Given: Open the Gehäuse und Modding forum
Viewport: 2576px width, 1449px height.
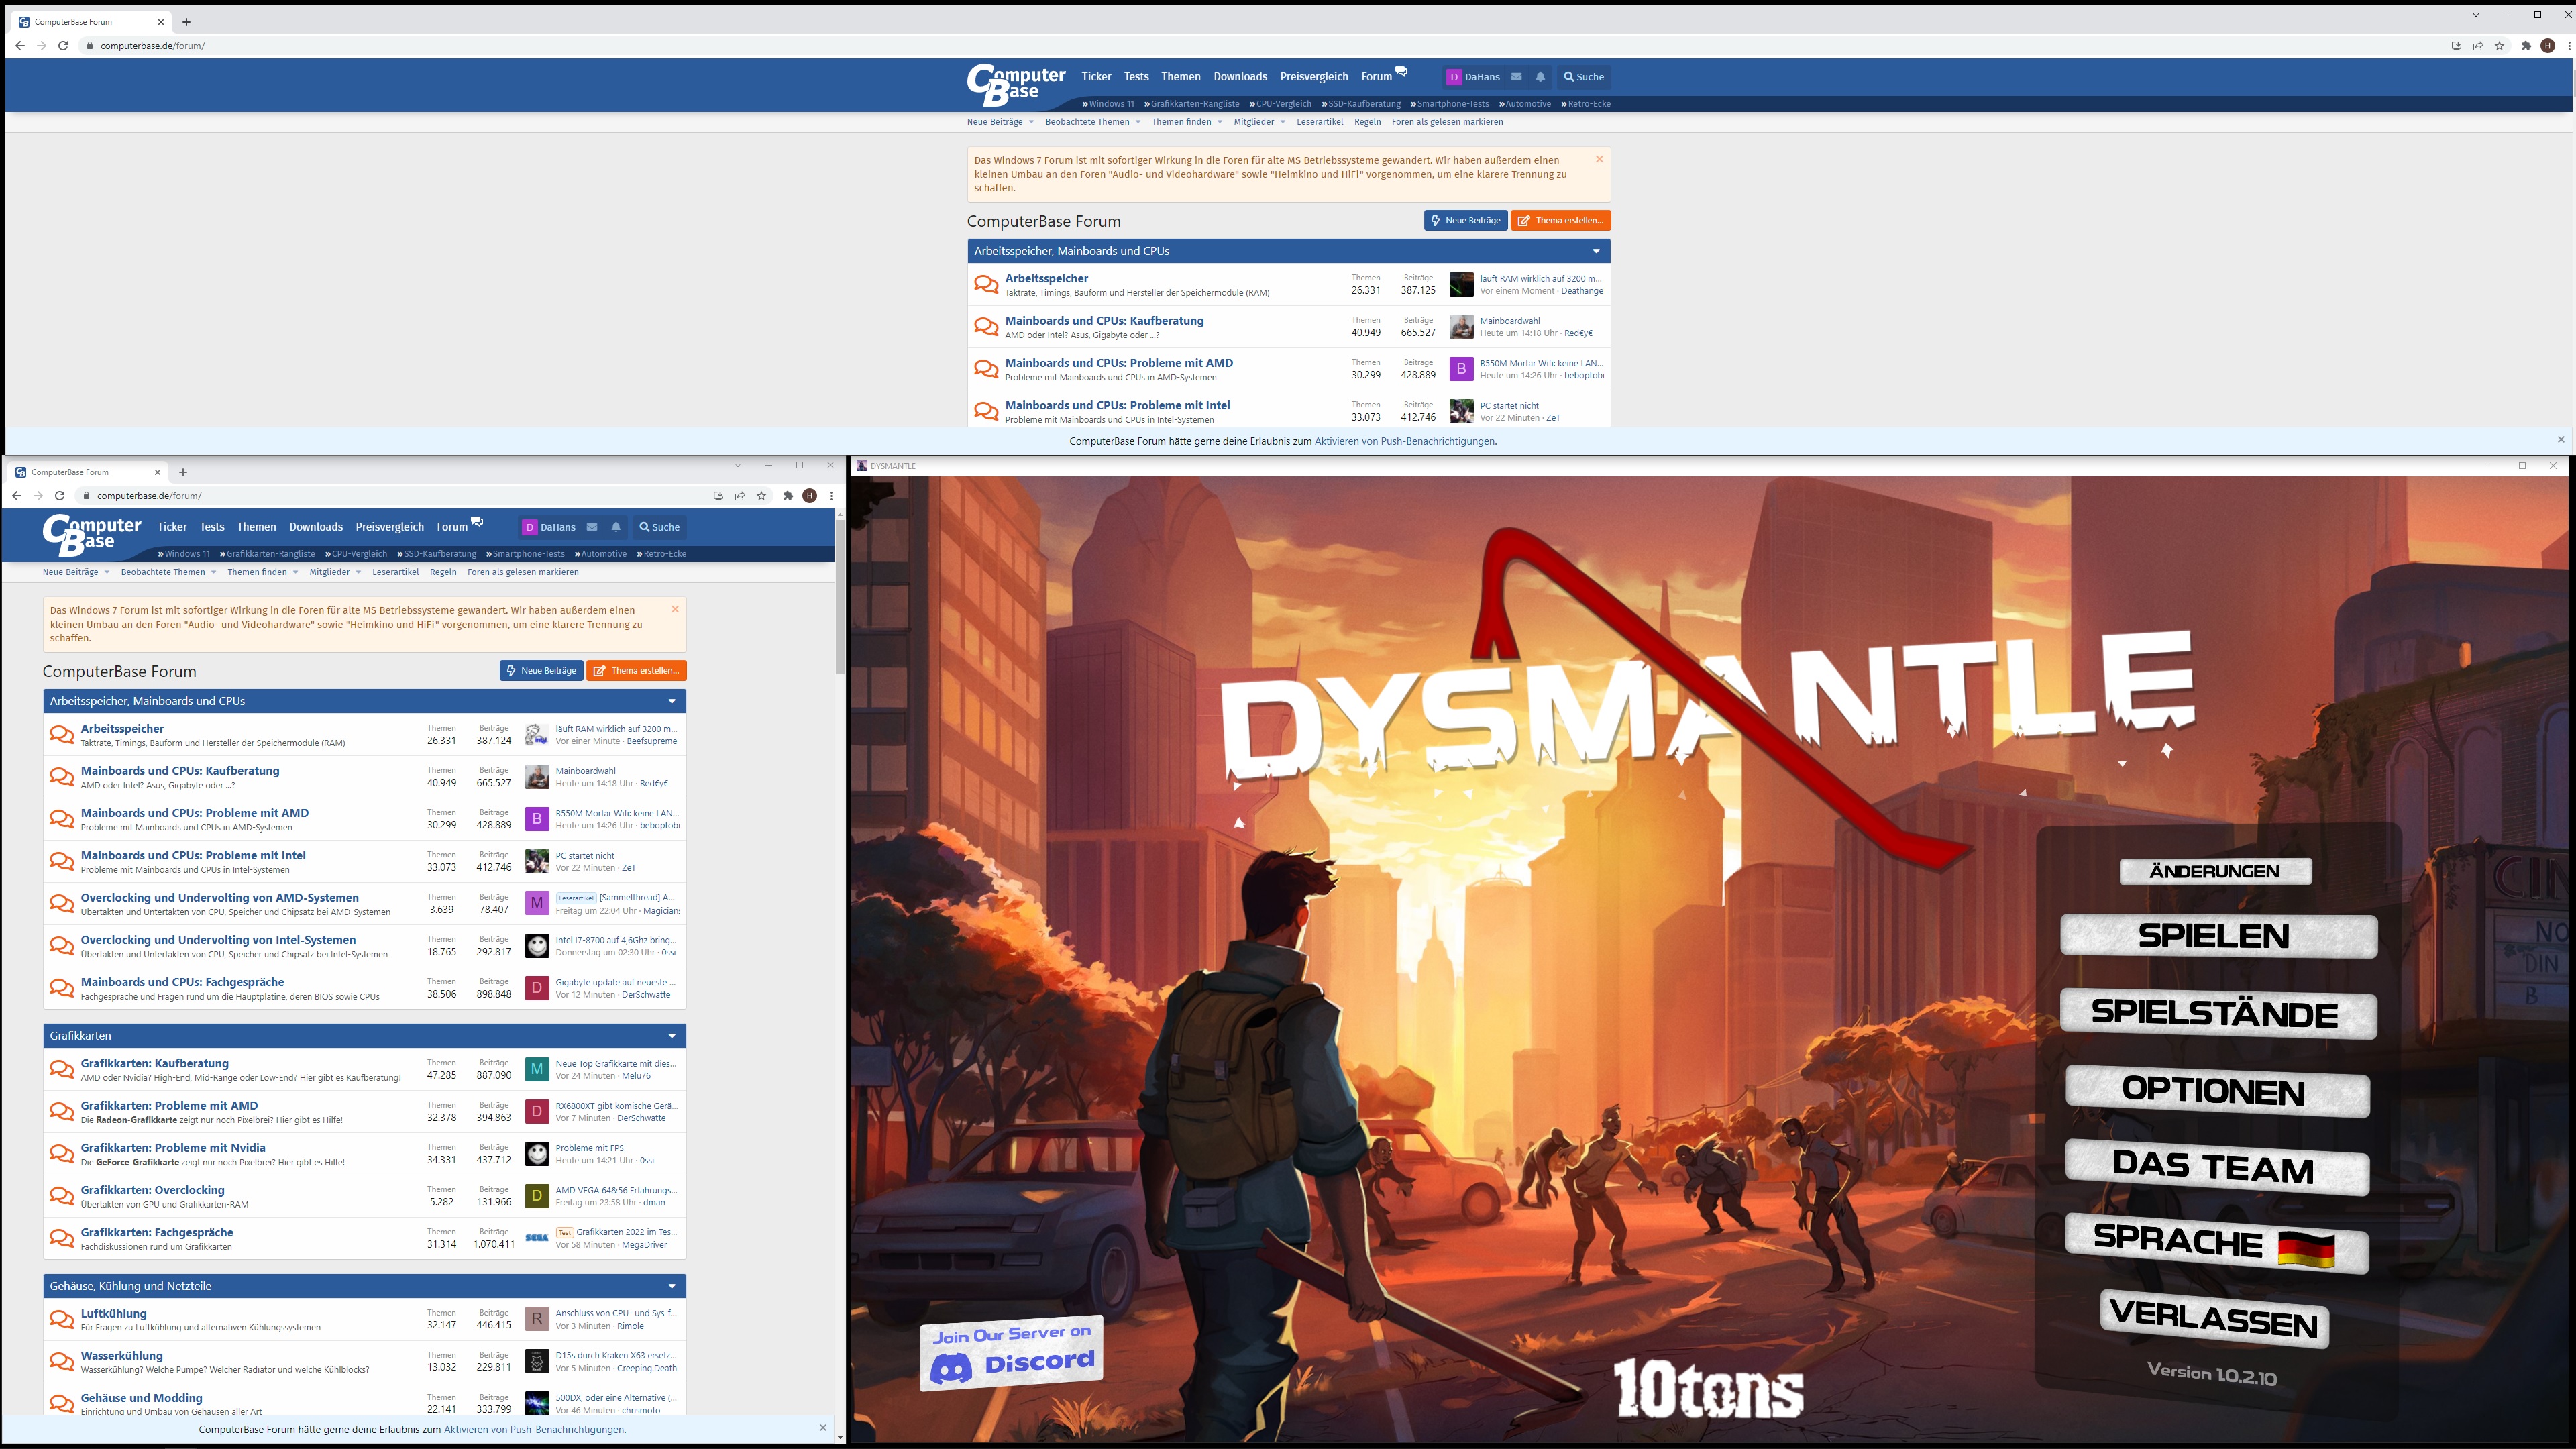Looking at the screenshot, I should tap(141, 1398).
